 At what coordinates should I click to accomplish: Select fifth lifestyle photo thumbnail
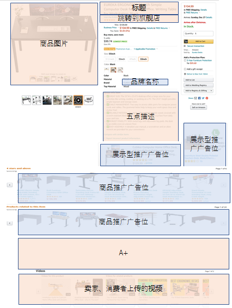68,100
